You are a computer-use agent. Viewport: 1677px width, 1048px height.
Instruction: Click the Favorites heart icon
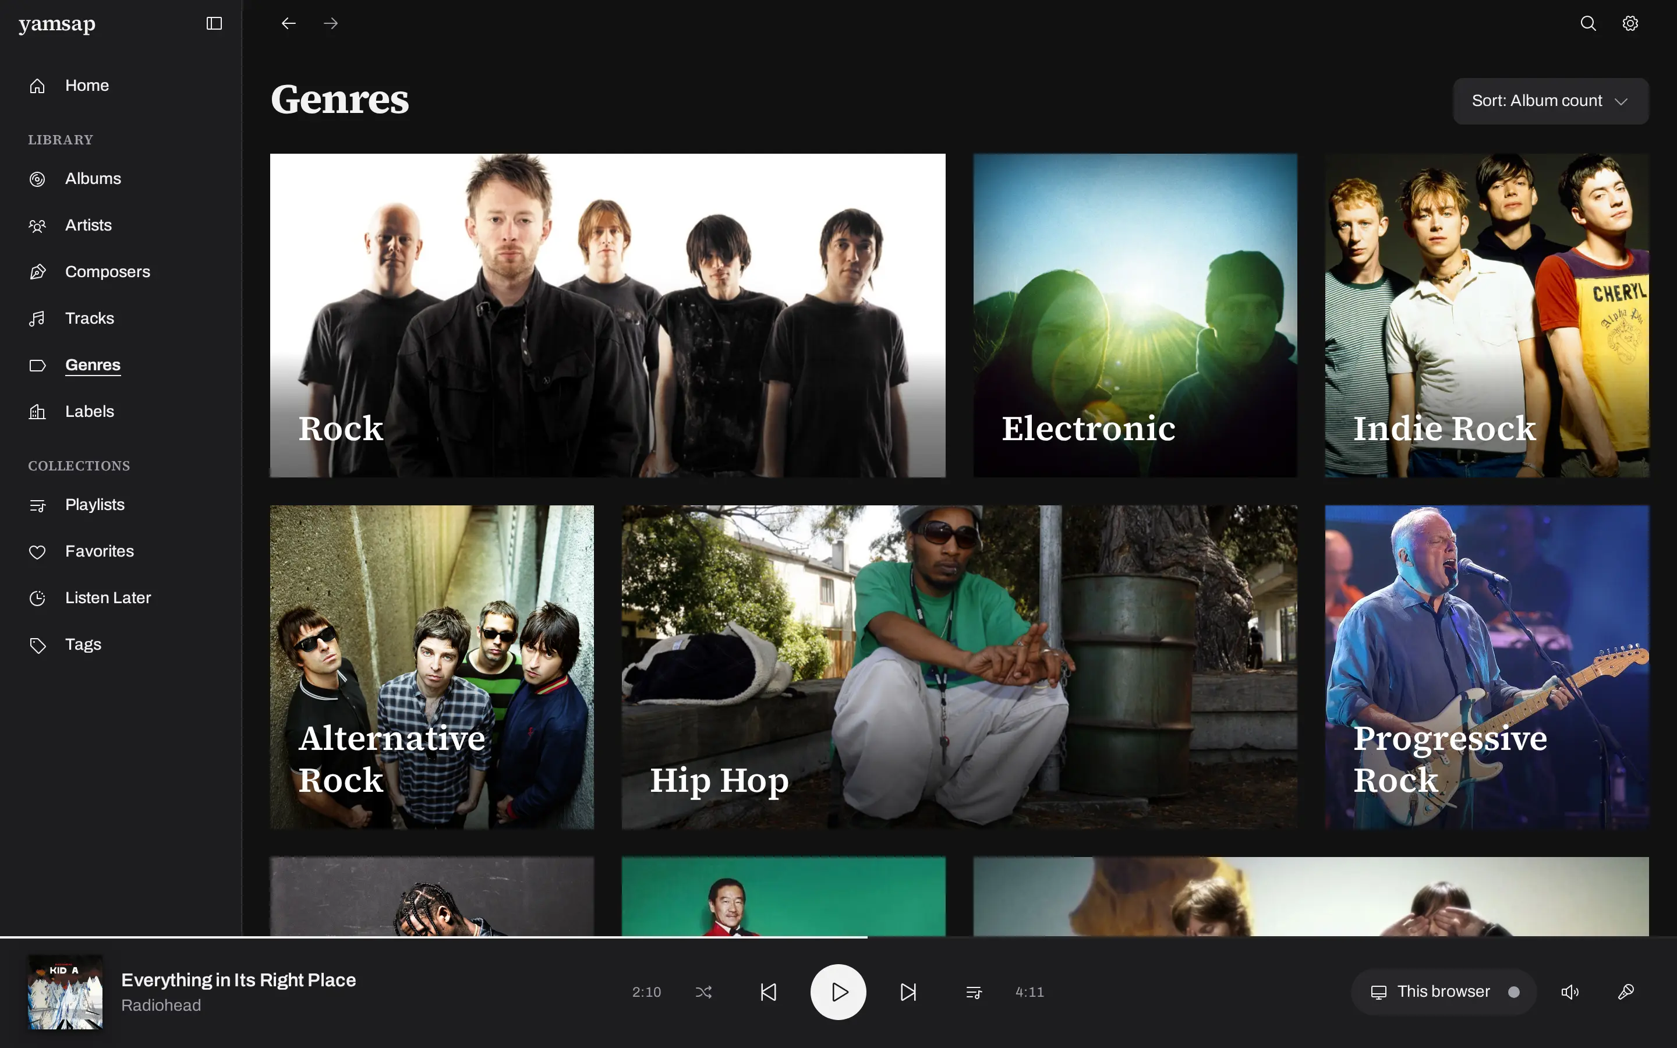tap(37, 552)
